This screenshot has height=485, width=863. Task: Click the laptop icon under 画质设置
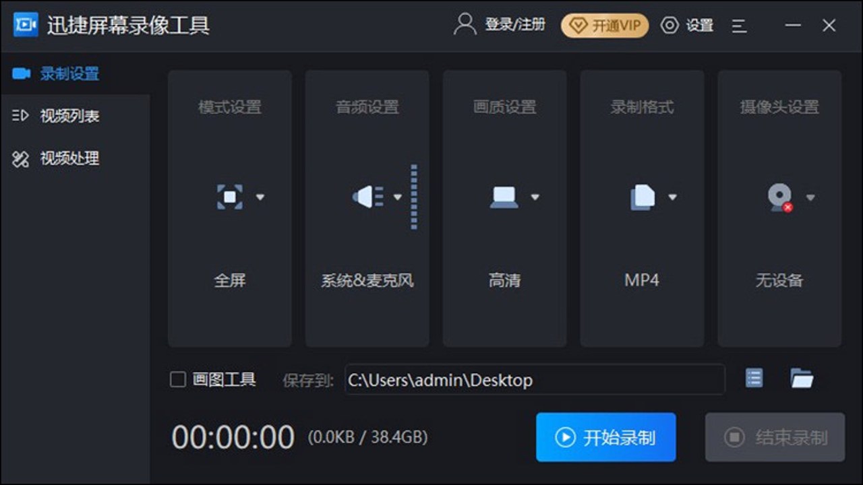(x=504, y=197)
